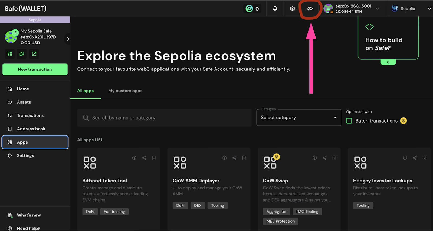The width and height of the screenshot is (433, 231).
Task: Share the CoW Swap app
Action: click(324, 158)
